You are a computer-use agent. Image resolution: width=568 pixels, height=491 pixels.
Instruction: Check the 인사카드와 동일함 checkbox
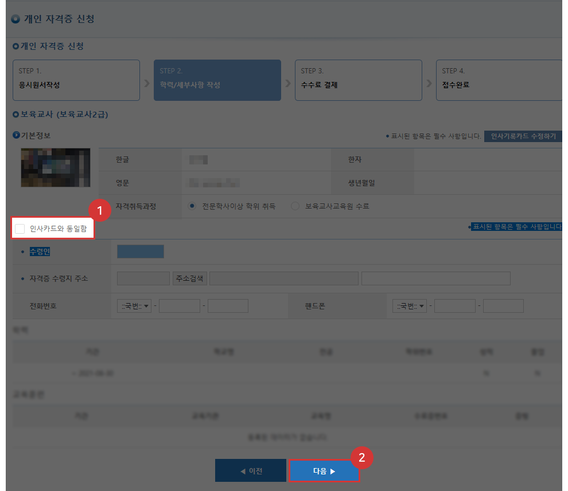[21, 227]
